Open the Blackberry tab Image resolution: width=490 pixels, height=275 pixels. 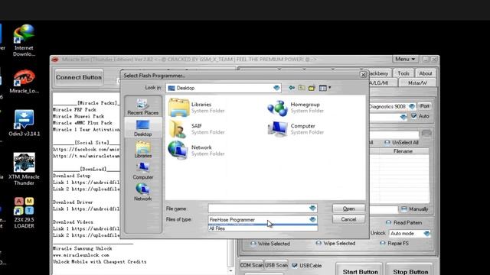(378, 73)
